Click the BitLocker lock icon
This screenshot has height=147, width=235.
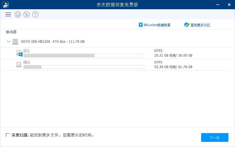(x=141, y=25)
